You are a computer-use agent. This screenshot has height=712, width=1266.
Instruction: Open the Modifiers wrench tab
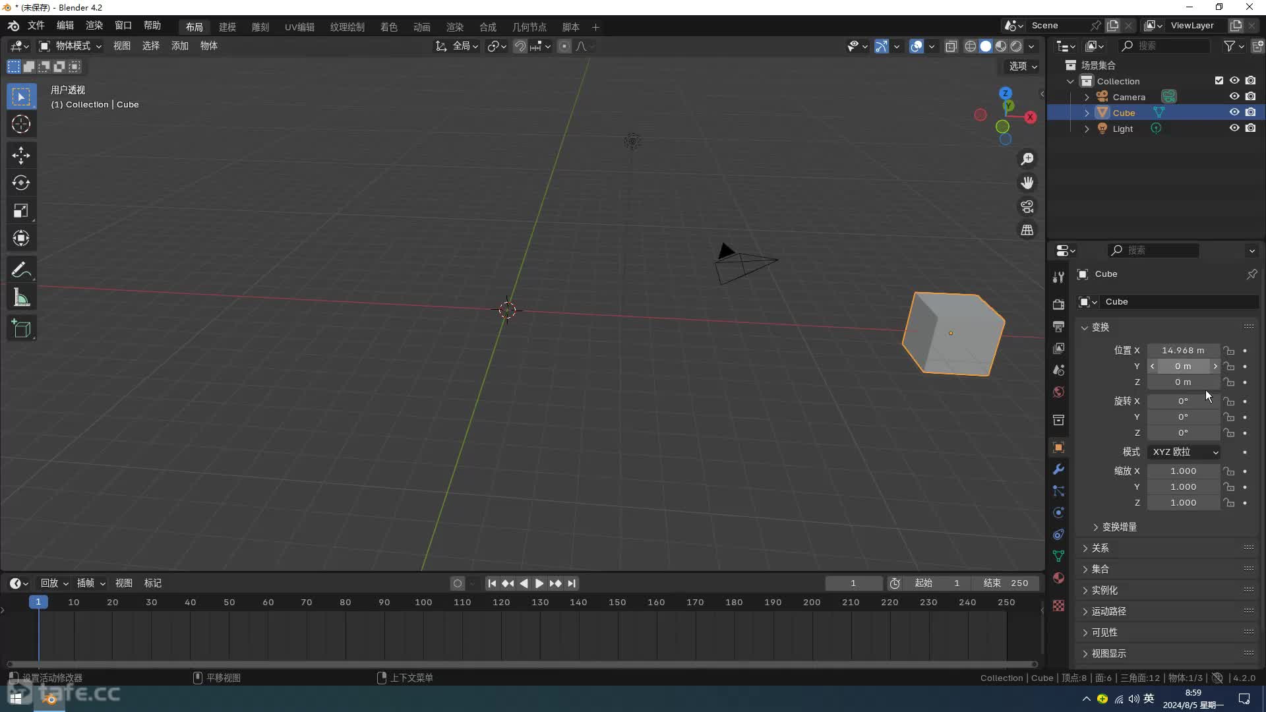1058,469
